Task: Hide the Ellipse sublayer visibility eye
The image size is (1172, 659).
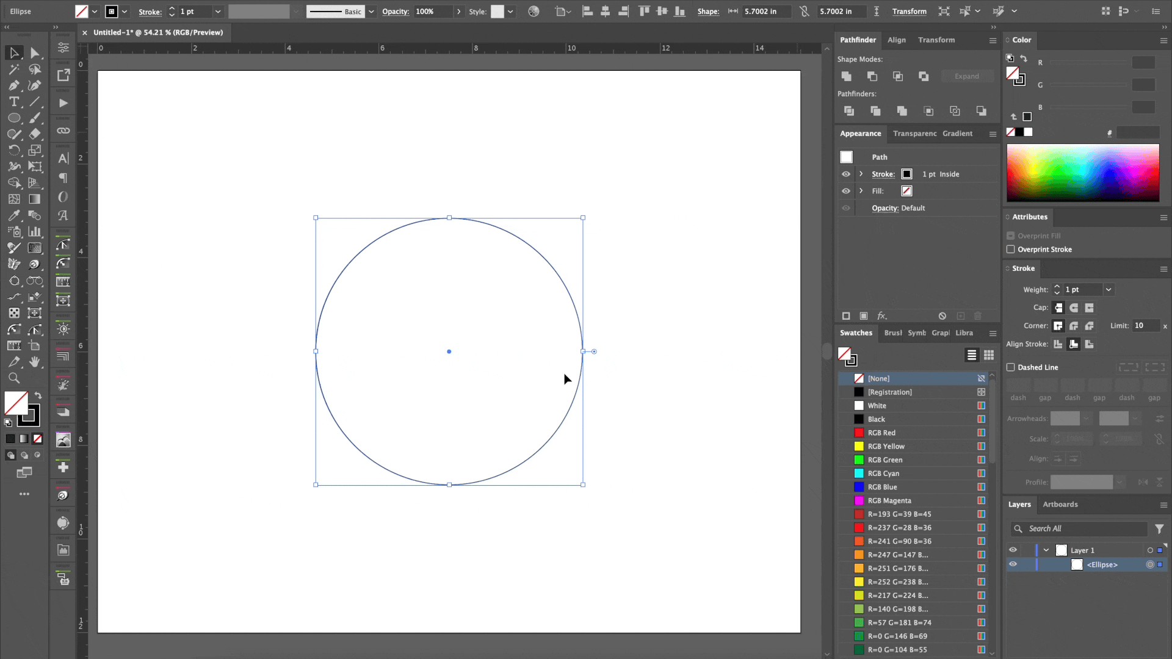Action: (x=1013, y=564)
